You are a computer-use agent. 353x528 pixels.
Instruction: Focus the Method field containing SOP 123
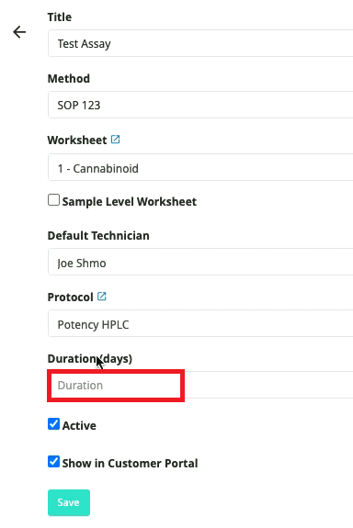[200, 105]
